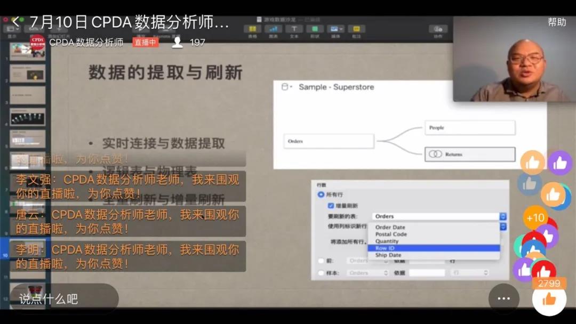Click the presenter webcam video overlay
576x324 pixels.
pos(514,59)
